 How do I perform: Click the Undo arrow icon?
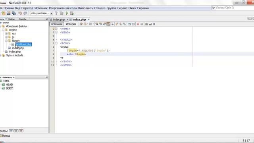pyautogui.click(x=20, y=13)
